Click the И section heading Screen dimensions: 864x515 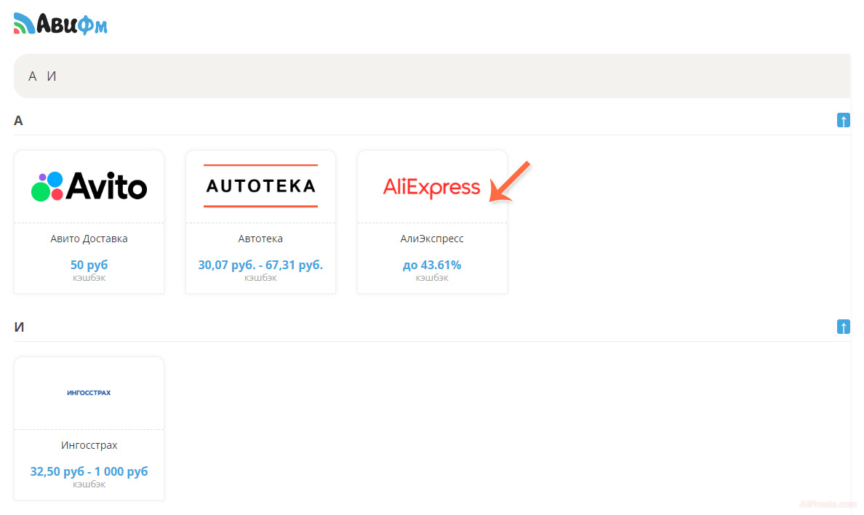20,327
